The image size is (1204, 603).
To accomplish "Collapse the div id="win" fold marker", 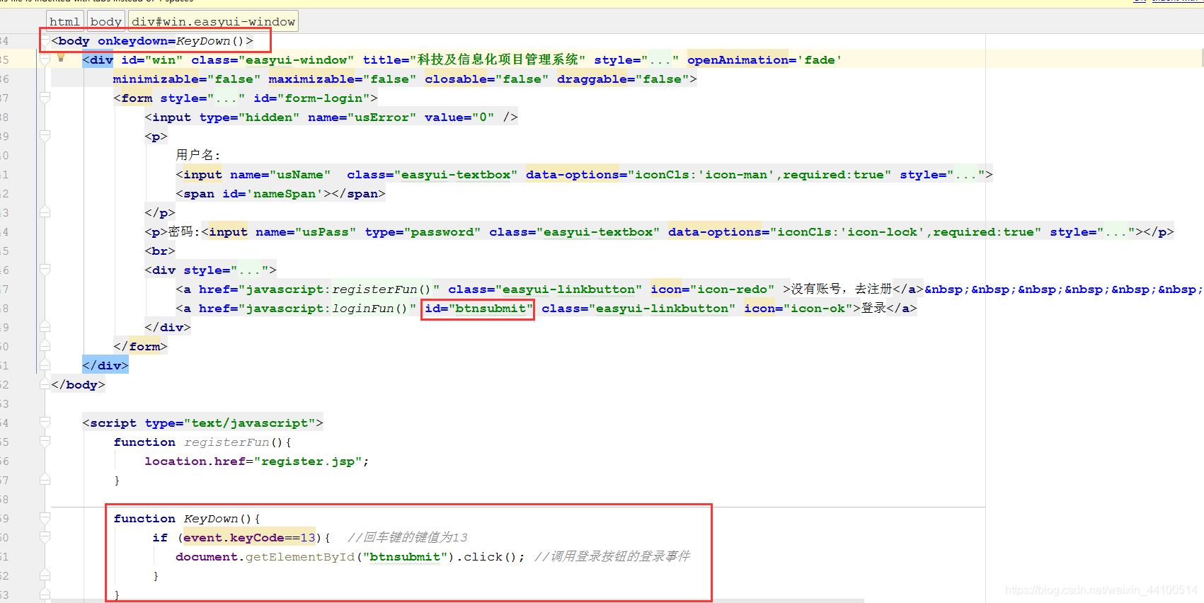I will 45,60.
